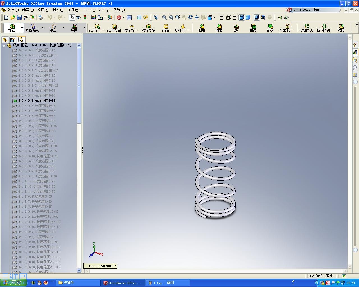Switch to the FeatureManager design tree tab
The image size is (359, 287).
click(x=5, y=40)
